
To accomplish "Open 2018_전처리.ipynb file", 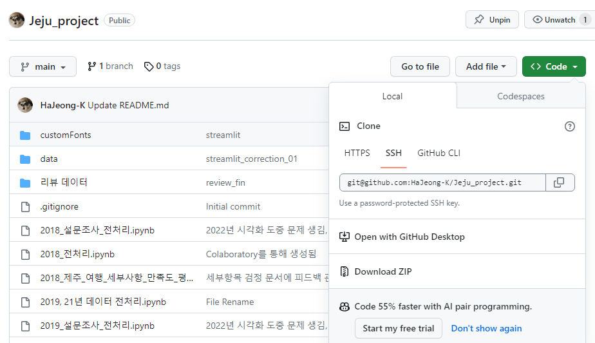I will pos(77,254).
